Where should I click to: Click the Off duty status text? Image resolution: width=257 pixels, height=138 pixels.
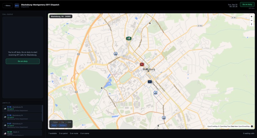pyautogui.click(x=252, y=8)
